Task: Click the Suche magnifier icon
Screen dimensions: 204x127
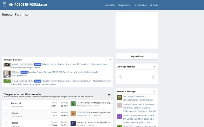Action: [151, 5]
